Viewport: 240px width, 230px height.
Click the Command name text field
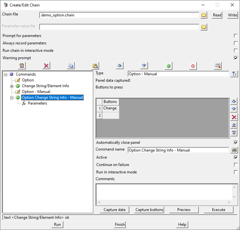point(178,150)
